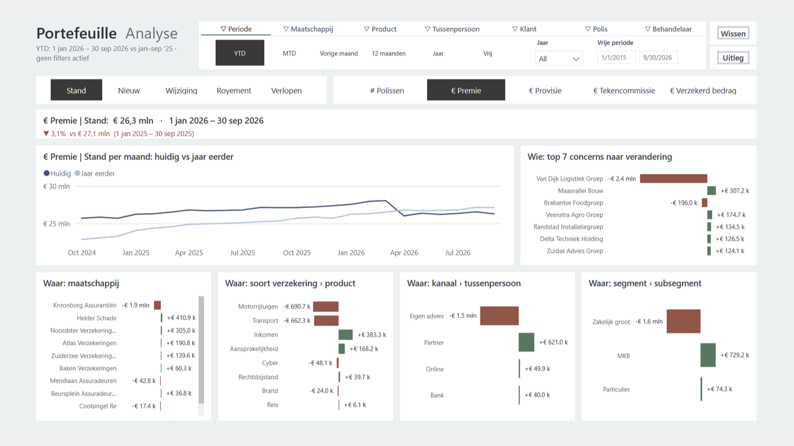Select the MTD period option
Viewport: 794px width, 446px height.
coord(289,54)
